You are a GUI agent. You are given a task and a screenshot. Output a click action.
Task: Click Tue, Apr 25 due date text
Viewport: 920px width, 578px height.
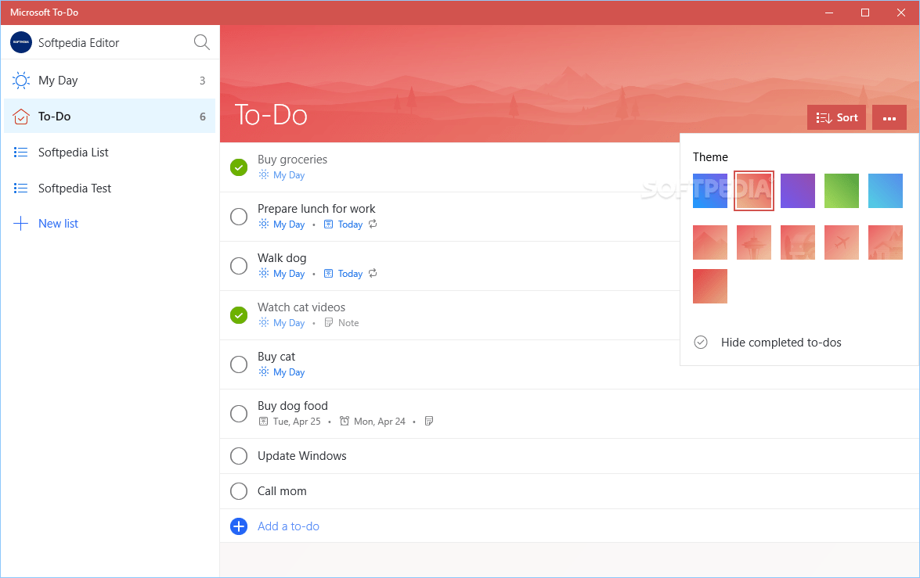pos(297,421)
